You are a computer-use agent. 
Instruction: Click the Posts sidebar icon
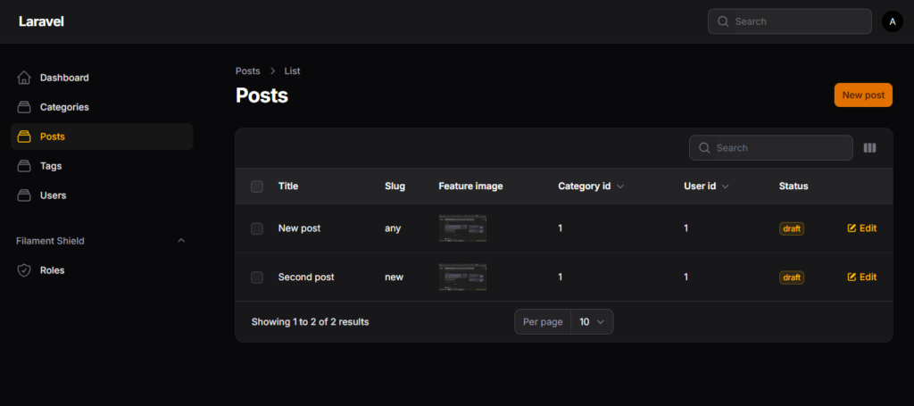[24, 137]
